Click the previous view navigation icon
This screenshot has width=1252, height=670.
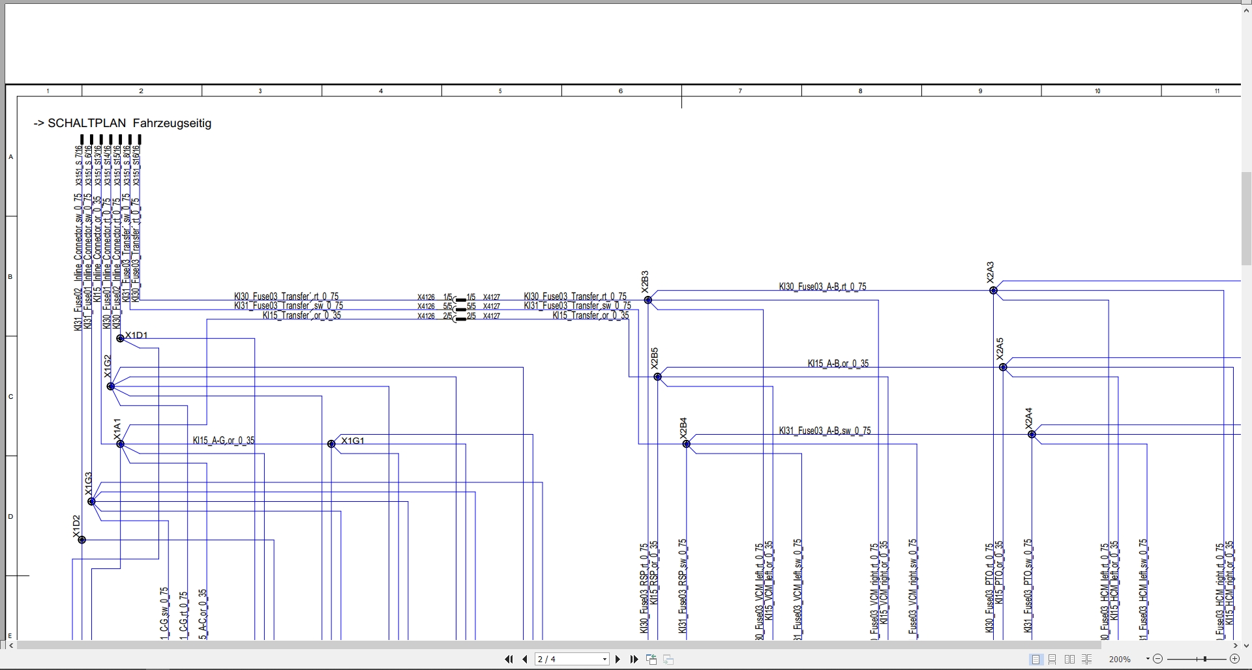click(x=651, y=660)
